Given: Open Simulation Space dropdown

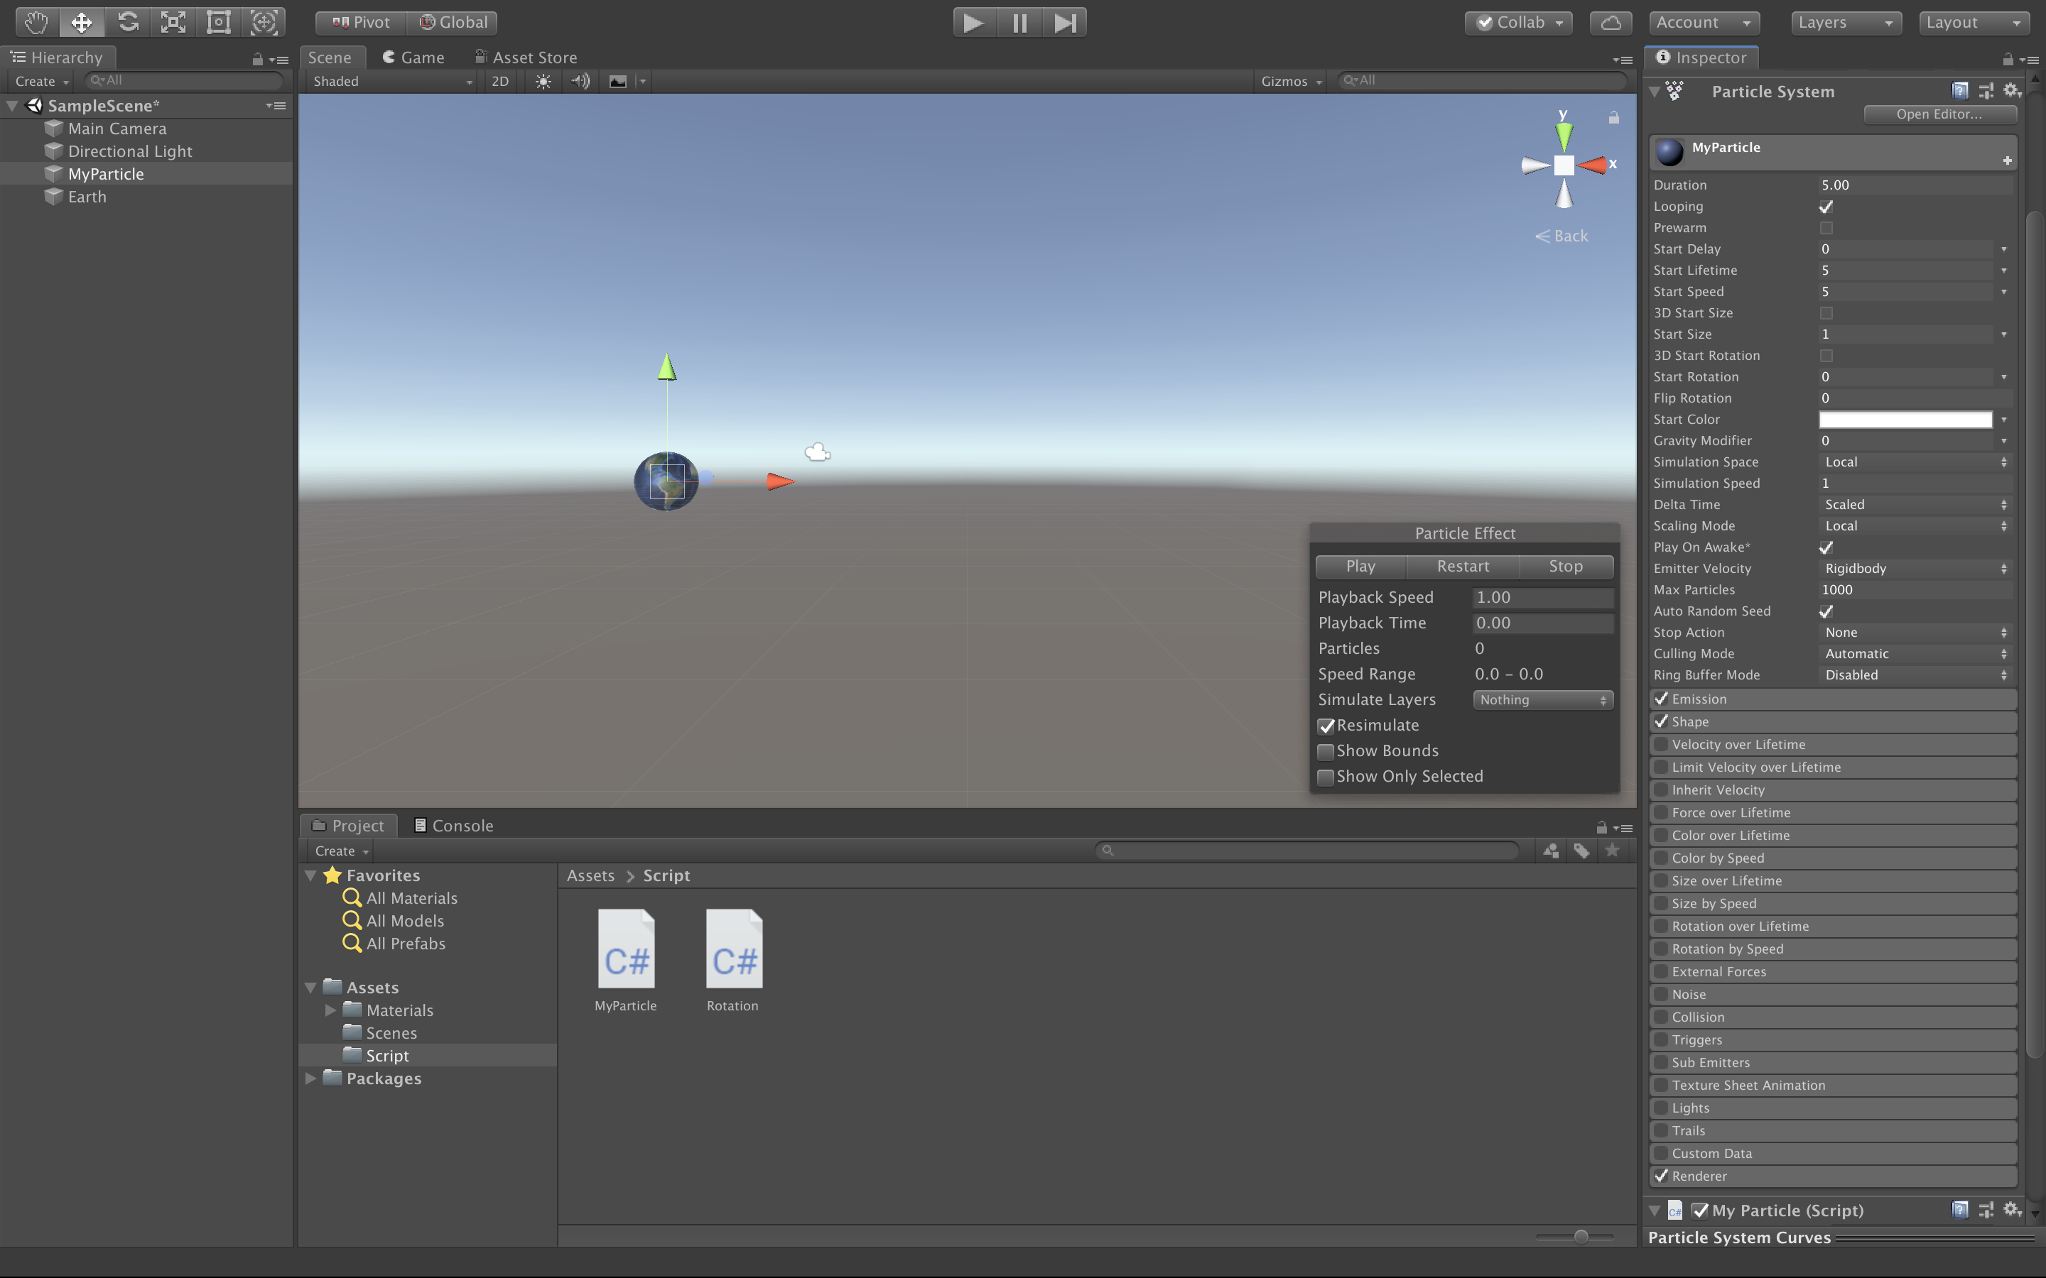Looking at the screenshot, I should pos(1915,462).
